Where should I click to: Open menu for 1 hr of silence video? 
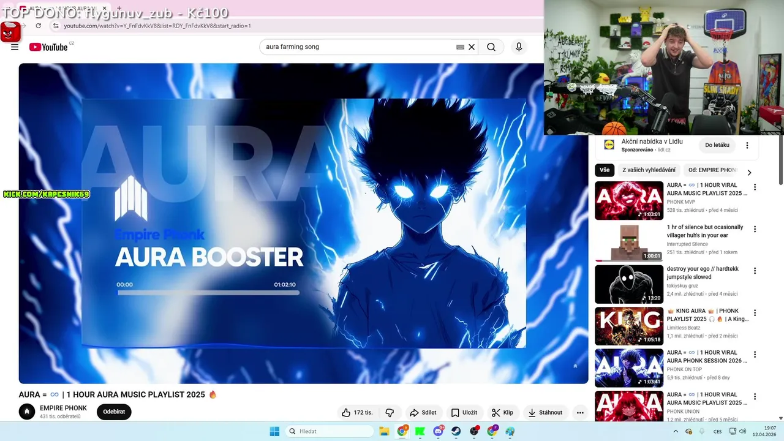pyautogui.click(x=755, y=229)
